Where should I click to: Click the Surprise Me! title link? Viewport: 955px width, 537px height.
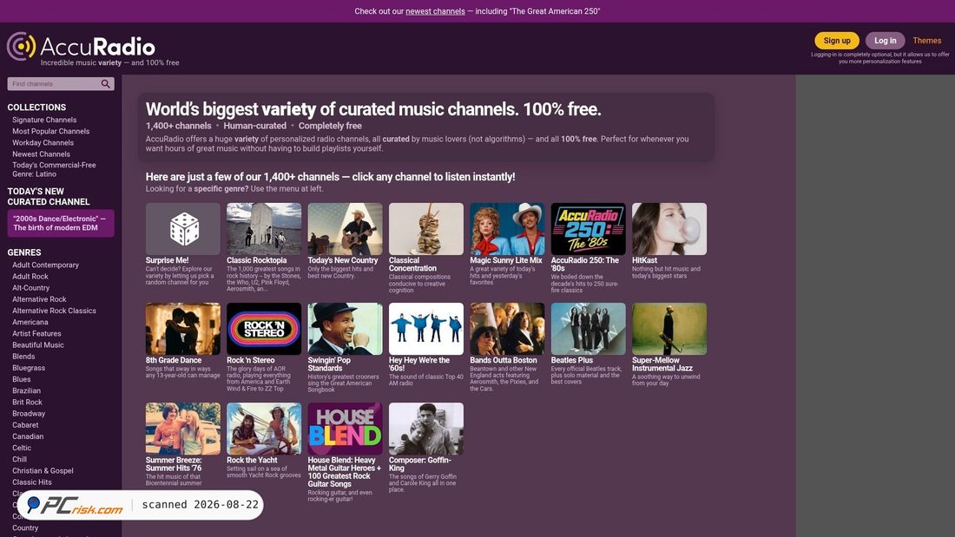click(x=167, y=260)
